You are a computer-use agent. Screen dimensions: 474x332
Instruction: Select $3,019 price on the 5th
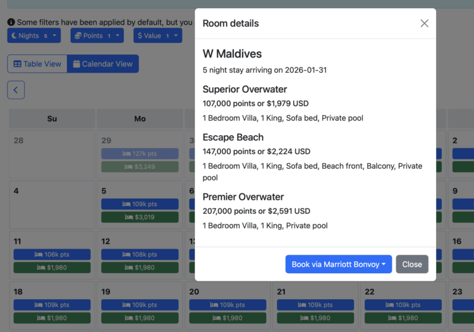click(x=140, y=217)
